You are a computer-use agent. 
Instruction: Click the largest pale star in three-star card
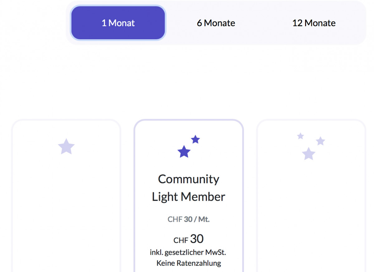pos(309,154)
